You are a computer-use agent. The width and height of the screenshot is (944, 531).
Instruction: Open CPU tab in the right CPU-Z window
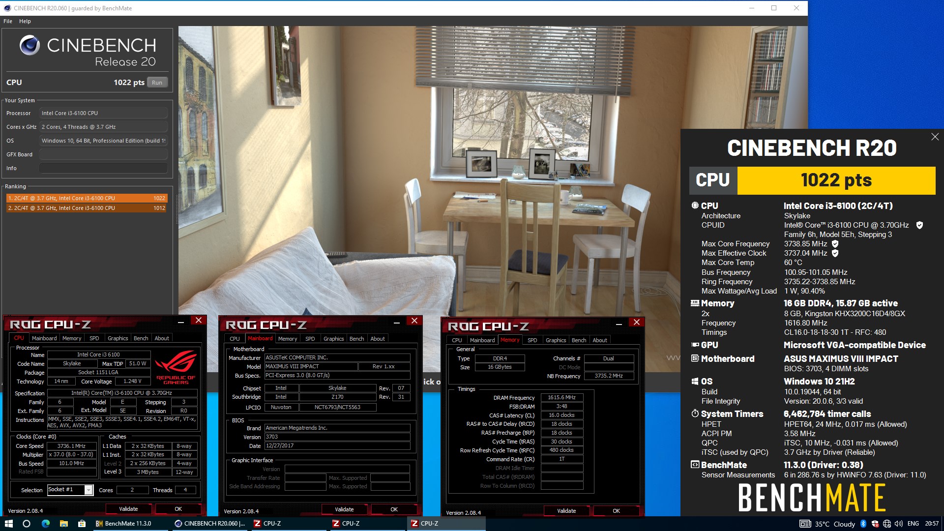(x=457, y=340)
